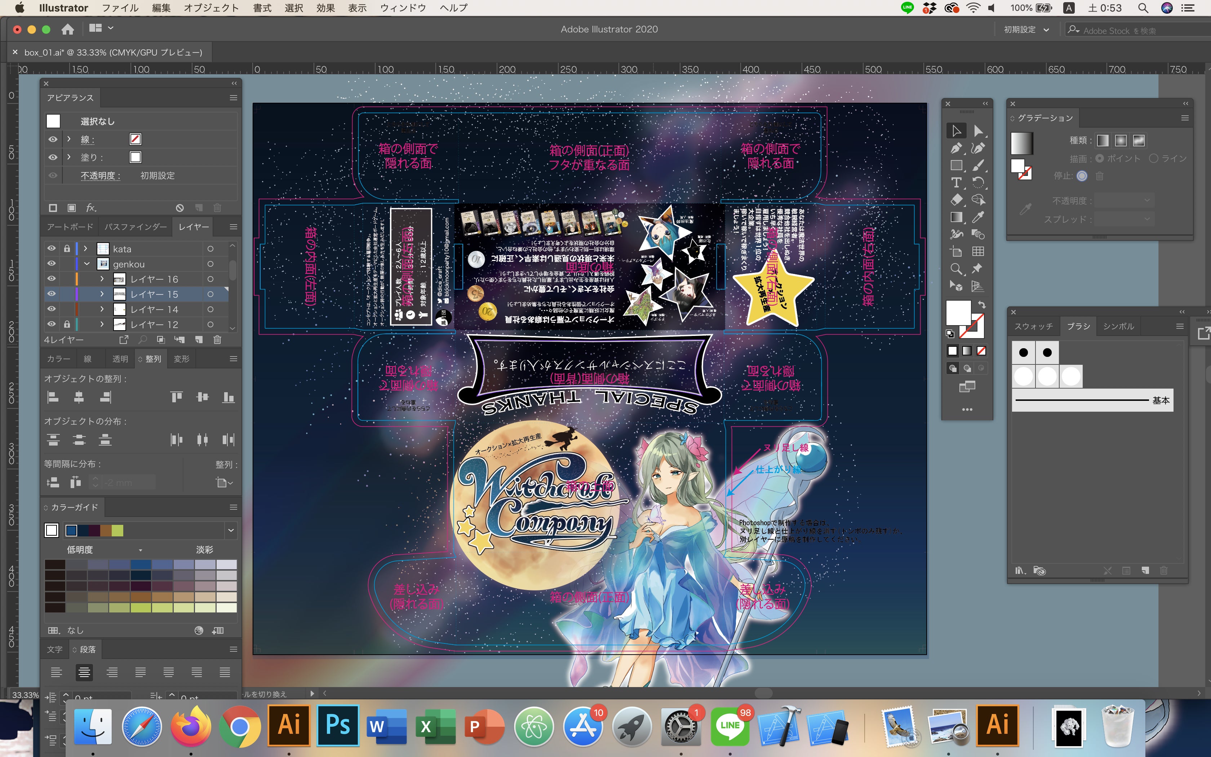Viewport: 1211px width, 757px height.
Task: Open the 初期設定 workspace dropdown
Action: 1026,30
